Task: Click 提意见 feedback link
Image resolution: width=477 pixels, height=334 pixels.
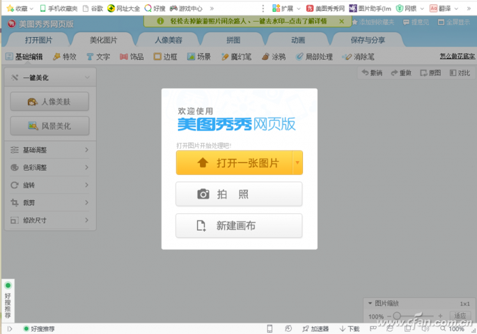Action: [x=416, y=22]
